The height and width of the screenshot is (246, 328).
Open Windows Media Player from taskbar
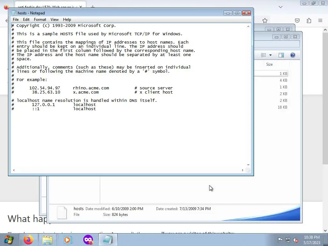pyautogui.click(x=67, y=240)
